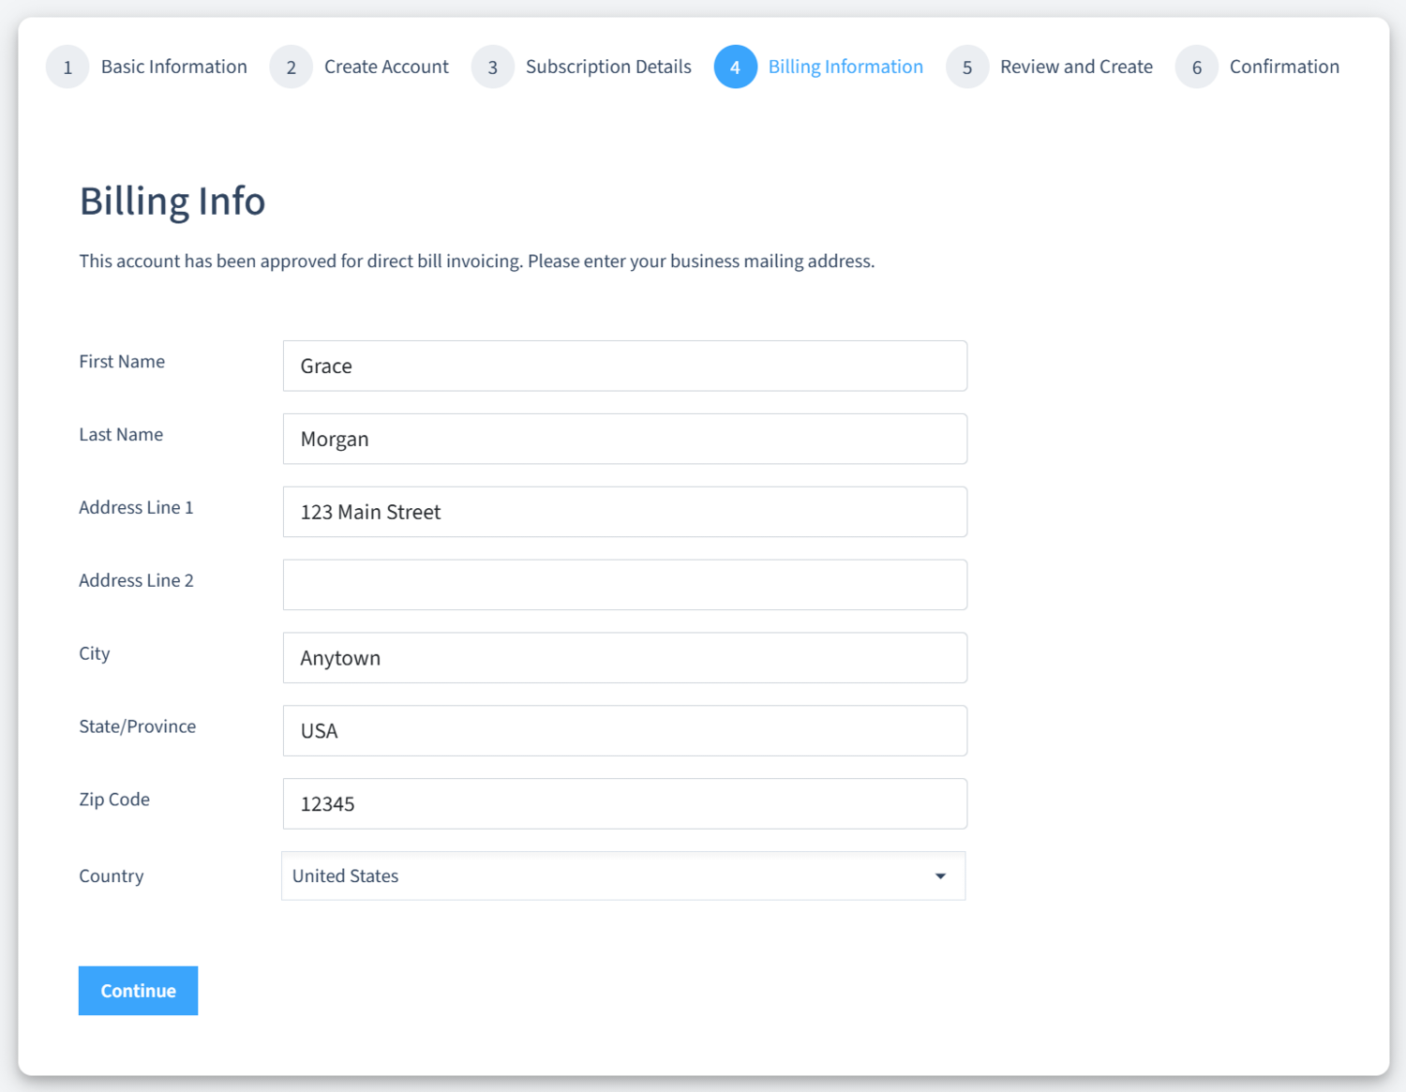Click the First Name field containing Grace
This screenshot has height=1092, width=1406.
(624, 366)
